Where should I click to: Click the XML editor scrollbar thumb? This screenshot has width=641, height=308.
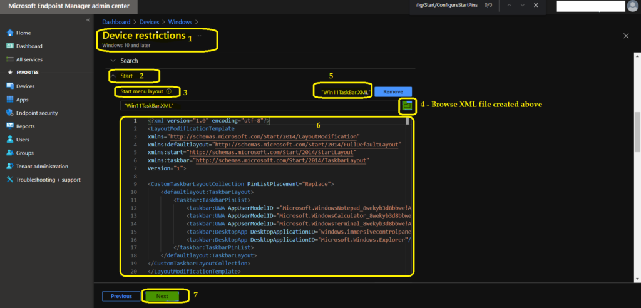tap(407, 121)
